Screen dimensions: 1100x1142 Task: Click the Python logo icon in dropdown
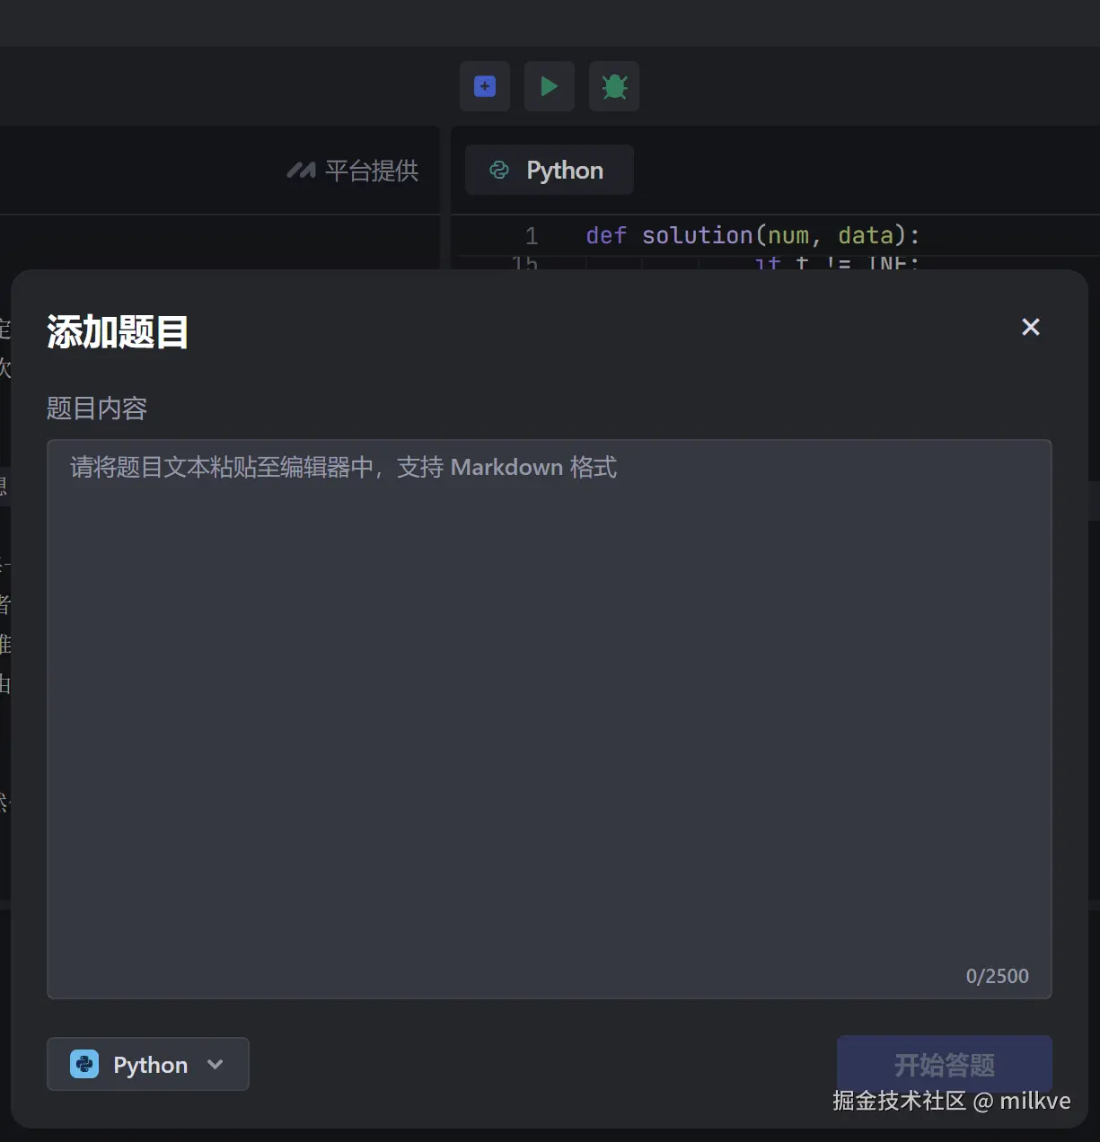click(x=84, y=1064)
